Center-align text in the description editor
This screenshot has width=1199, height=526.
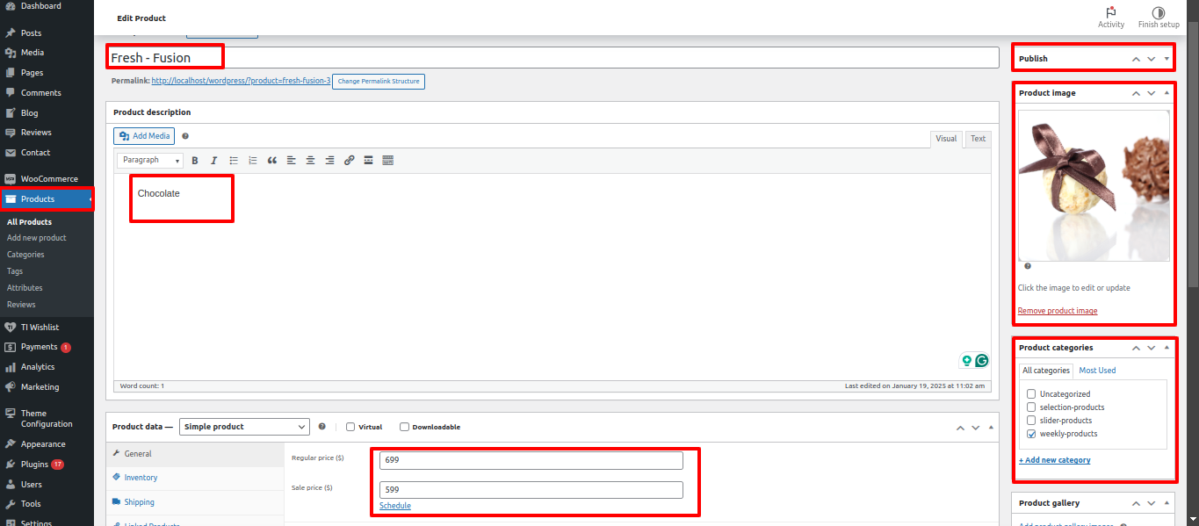coord(310,161)
